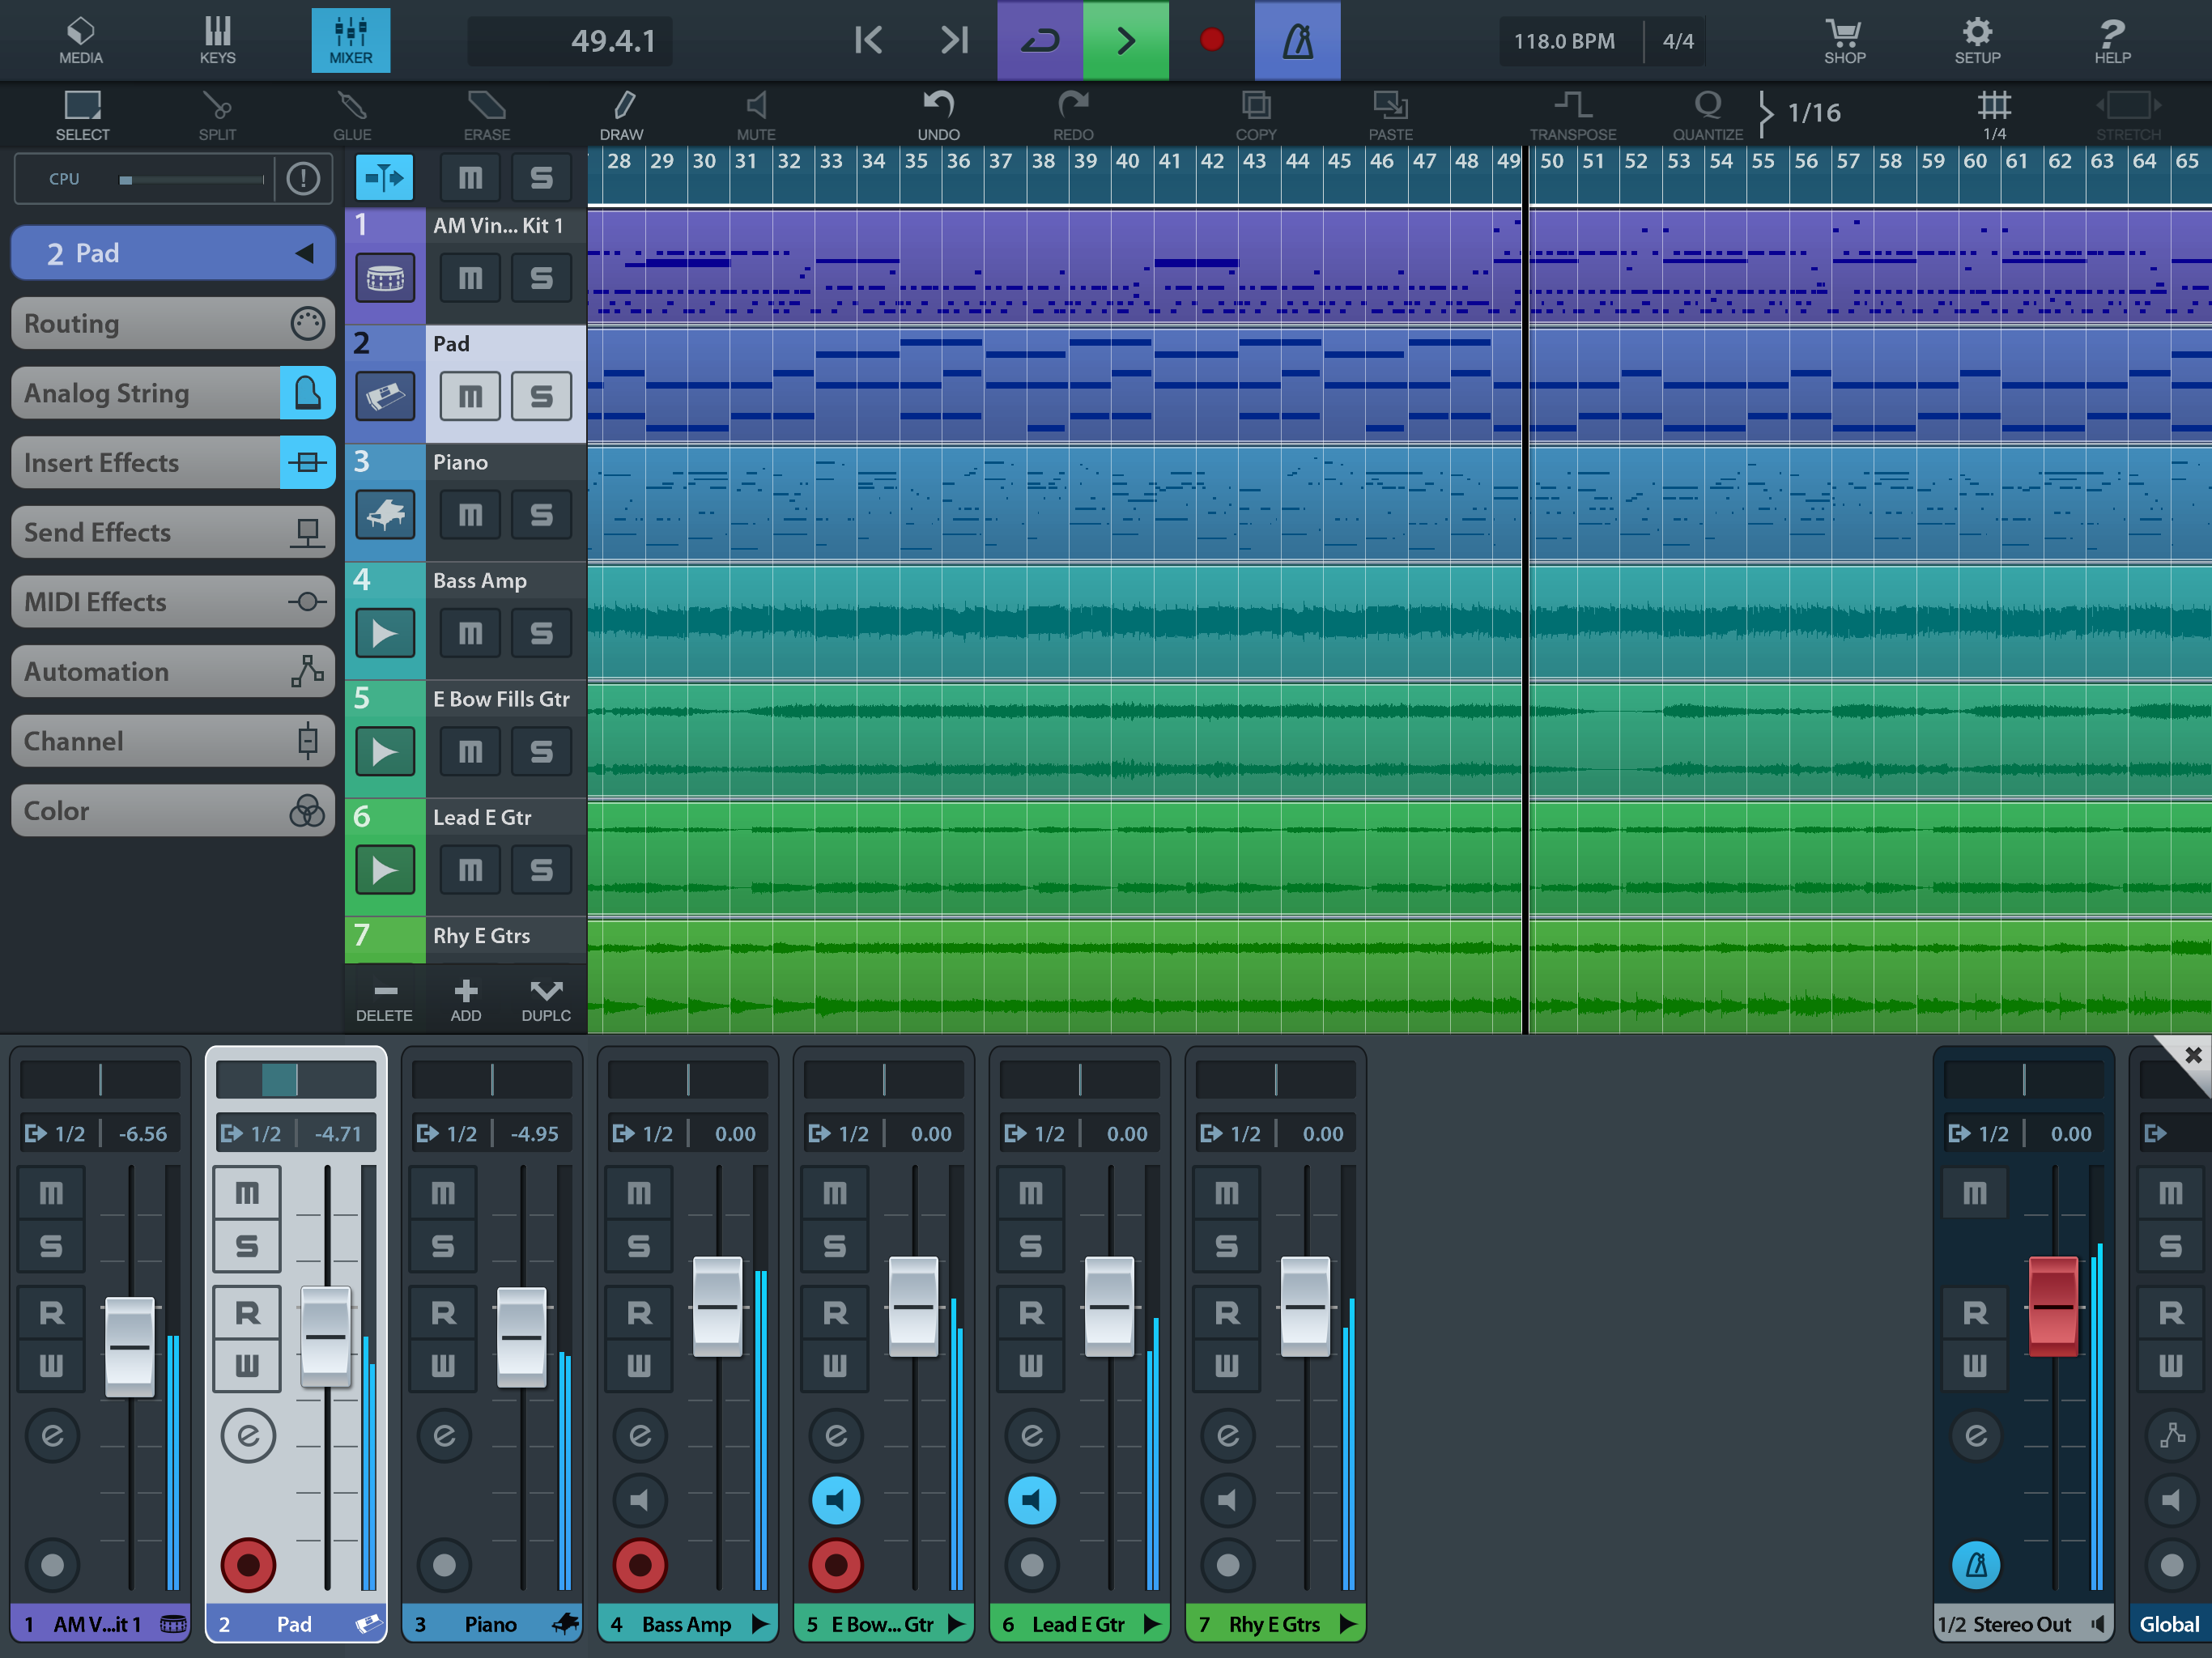Image resolution: width=2212 pixels, height=1658 pixels.
Task: Mute the Piano track in track list
Action: (x=470, y=515)
